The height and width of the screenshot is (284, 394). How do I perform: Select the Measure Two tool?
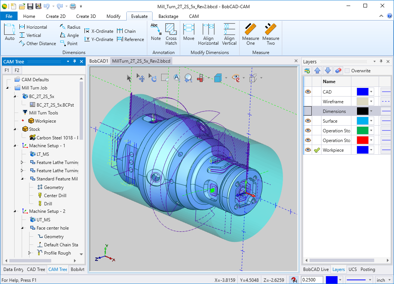point(271,34)
